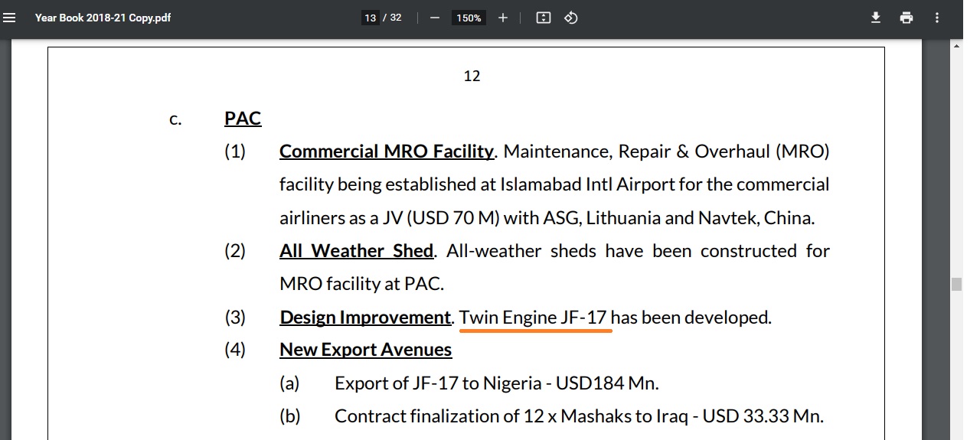Click the Design Improvement heading
Image resolution: width=980 pixels, height=440 pixels.
pyautogui.click(x=365, y=318)
